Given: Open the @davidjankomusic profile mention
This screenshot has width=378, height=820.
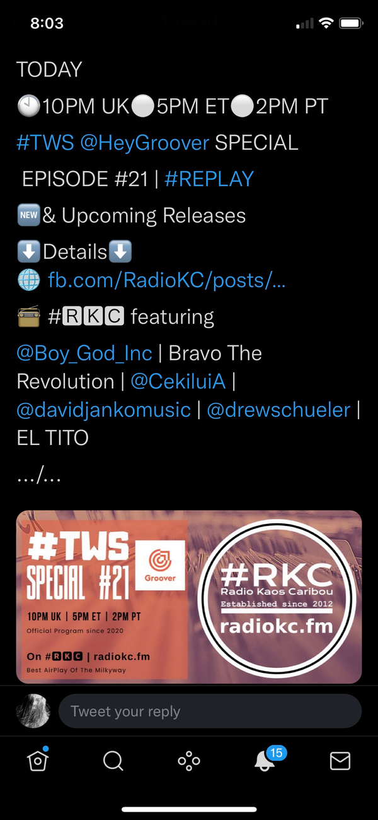Looking at the screenshot, I should (x=104, y=410).
